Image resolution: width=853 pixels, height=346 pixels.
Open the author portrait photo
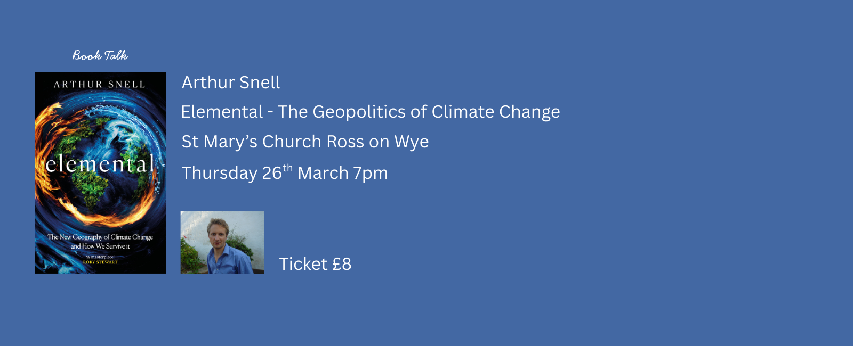[x=222, y=242]
